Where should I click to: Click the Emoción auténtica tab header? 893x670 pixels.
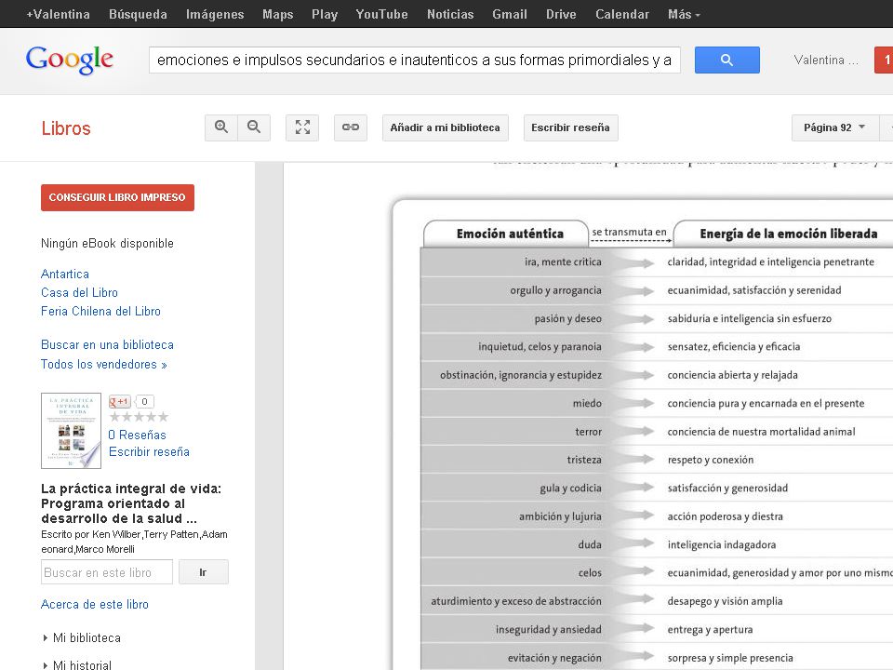pos(506,234)
